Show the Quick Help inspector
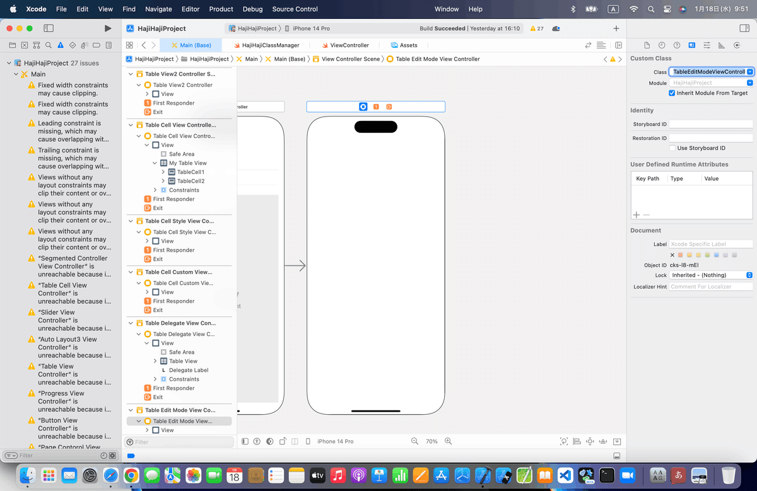Screen dimensions: 757x491 point(677,45)
